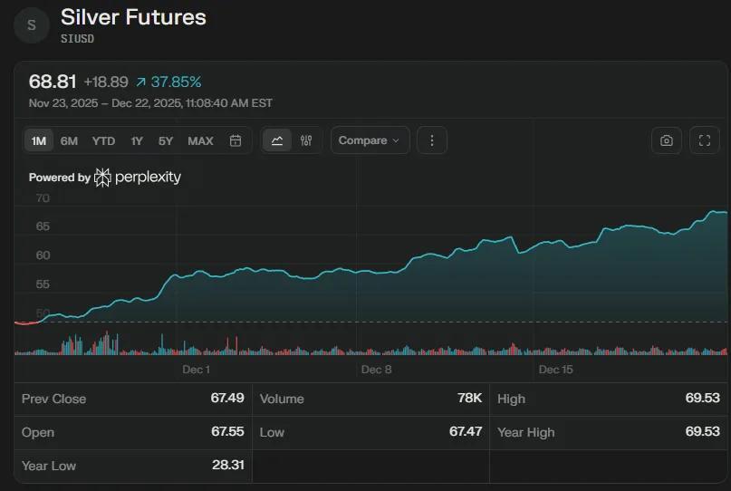The width and height of the screenshot is (731, 491).
Task: Open the Compare dropdown
Action: 370,140
